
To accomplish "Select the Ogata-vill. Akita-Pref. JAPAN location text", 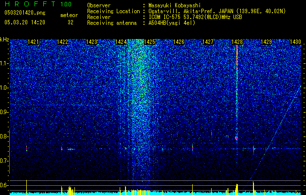I will tap(217, 11).
